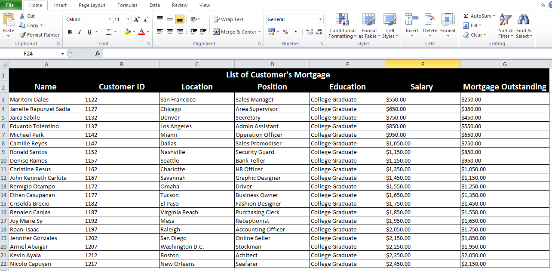
Task: Shrink font size with Shrink Font icon
Action: point(146,19)
